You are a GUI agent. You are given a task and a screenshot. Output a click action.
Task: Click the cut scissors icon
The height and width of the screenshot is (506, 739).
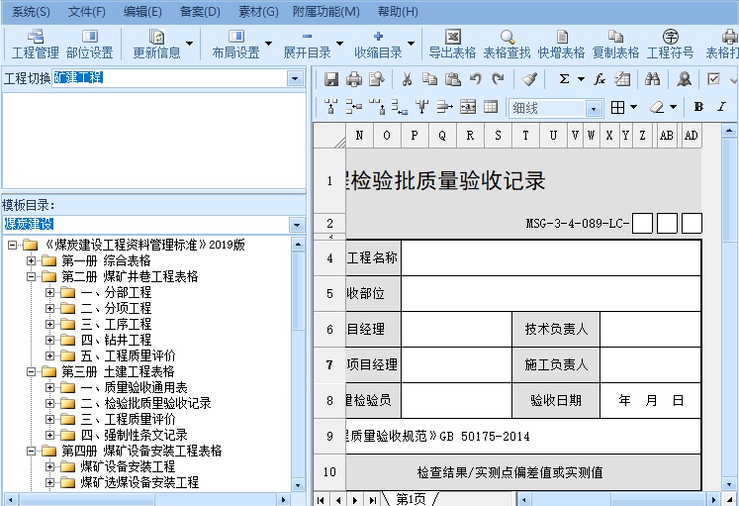tap(407, 79)
